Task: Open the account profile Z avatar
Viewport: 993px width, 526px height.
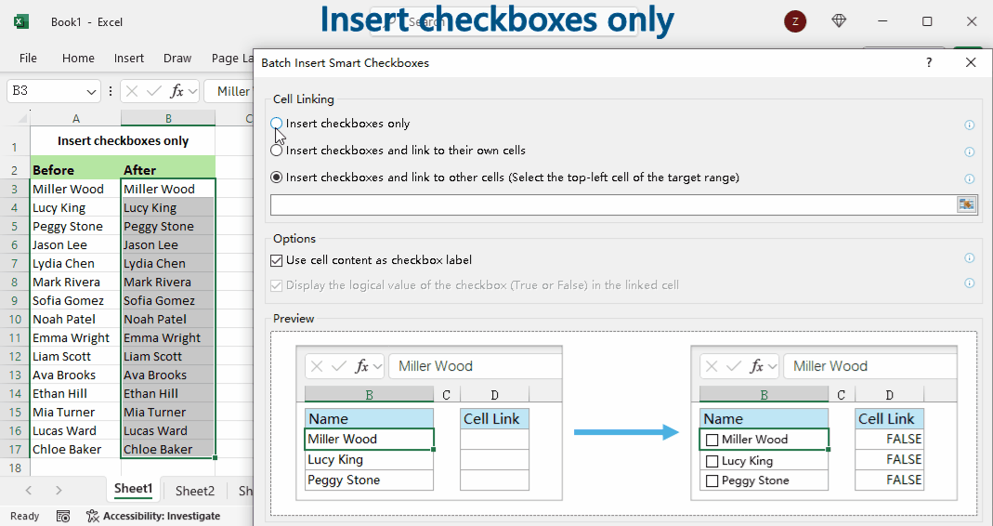Action: point(795,21)
